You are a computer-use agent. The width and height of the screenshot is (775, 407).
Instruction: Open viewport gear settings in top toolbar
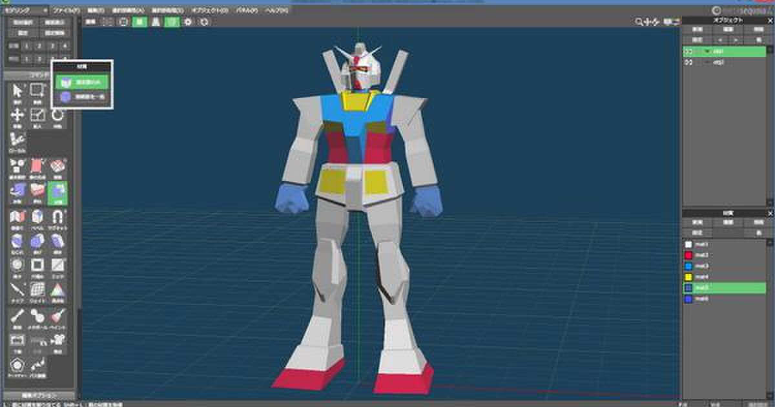click(x=188, y=21)
